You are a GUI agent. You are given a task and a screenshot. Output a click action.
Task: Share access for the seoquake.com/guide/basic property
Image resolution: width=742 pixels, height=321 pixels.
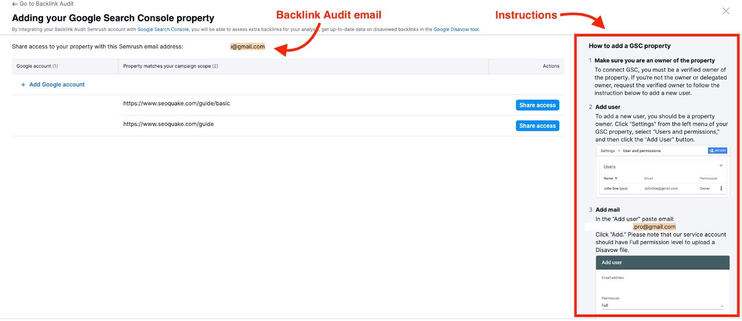click(537, 105)
